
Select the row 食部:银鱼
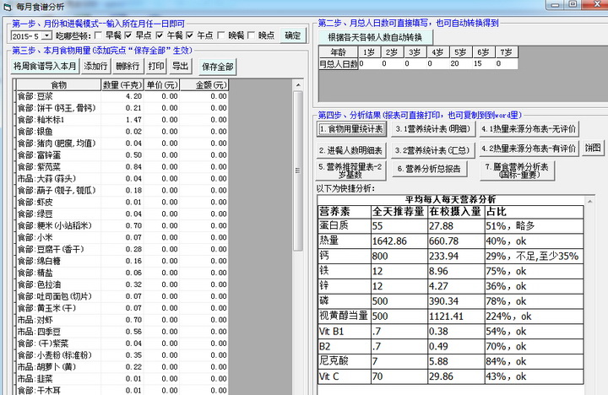coord(122,132)
